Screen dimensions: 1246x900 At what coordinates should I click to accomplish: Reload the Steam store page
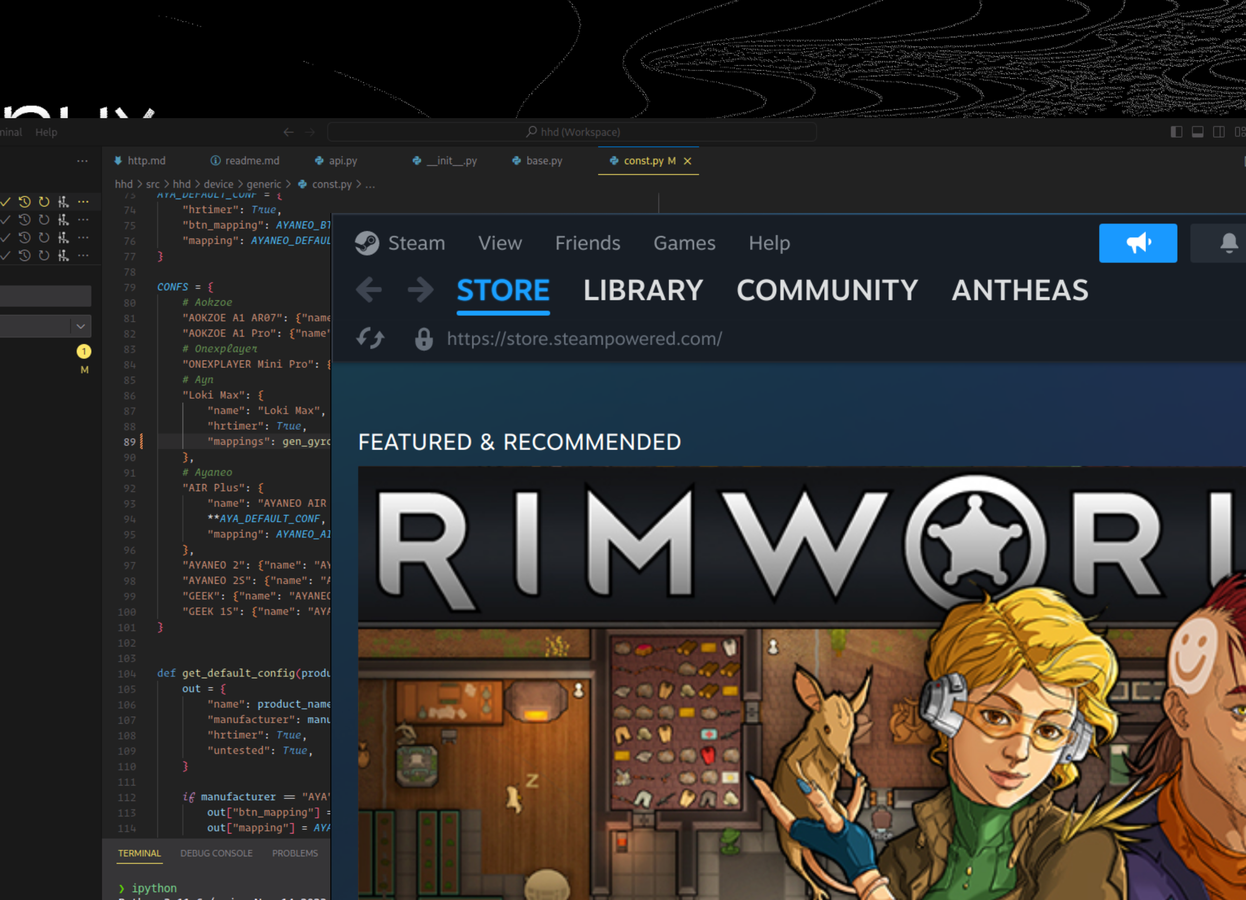pyautogui.click(x=370, y=338)
